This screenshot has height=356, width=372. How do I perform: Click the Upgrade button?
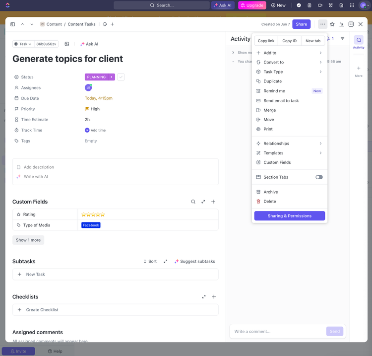click(252, 5)
